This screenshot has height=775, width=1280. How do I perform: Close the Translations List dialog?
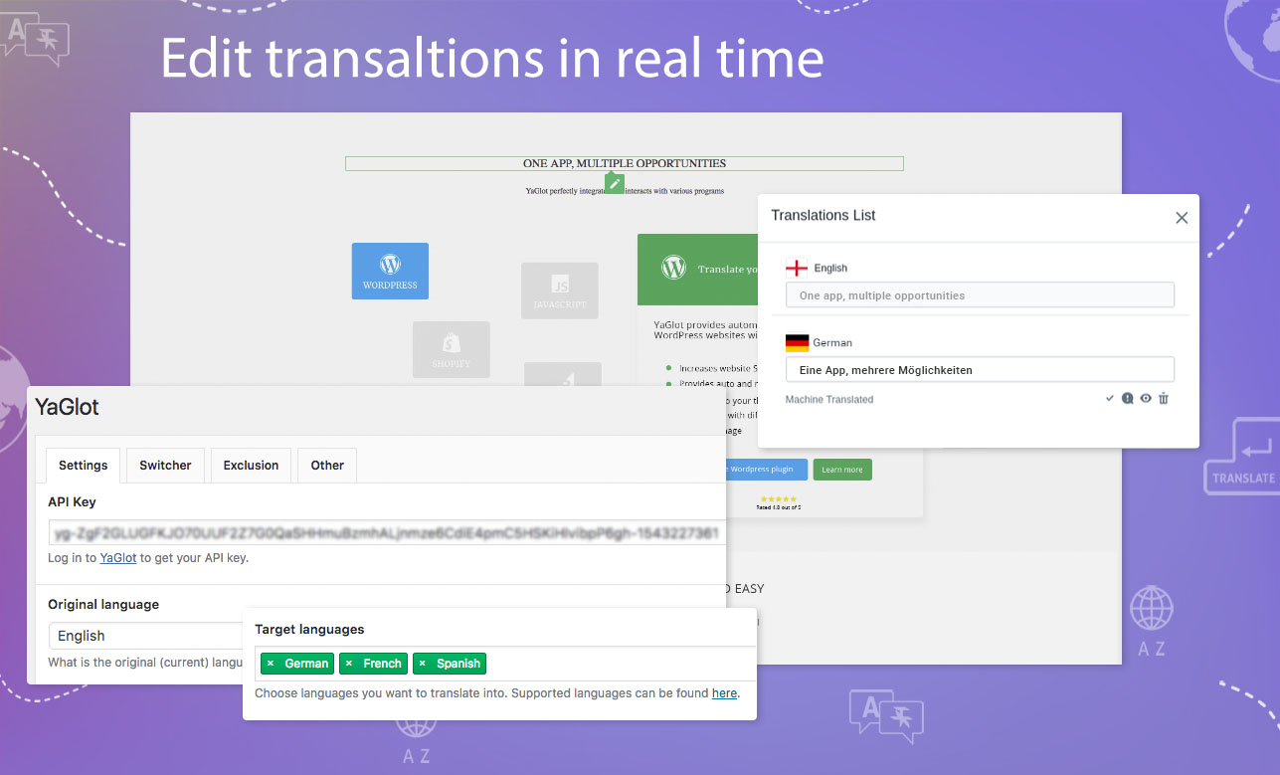(1182, 218)
